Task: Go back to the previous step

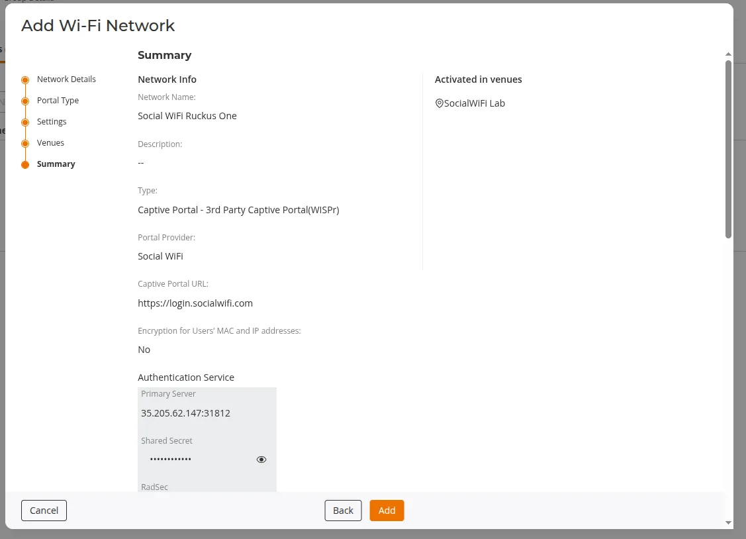Action: click(x=343, y=511)
